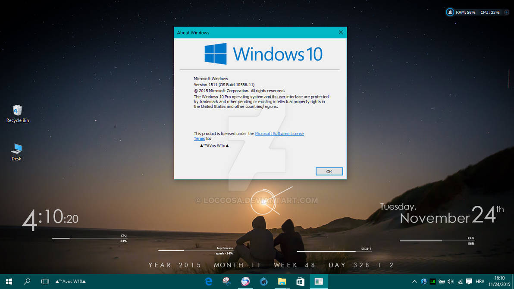This screenshot has width=514, height=289.
Task: Open File Explorer from the taskbar
Action: 282,282
